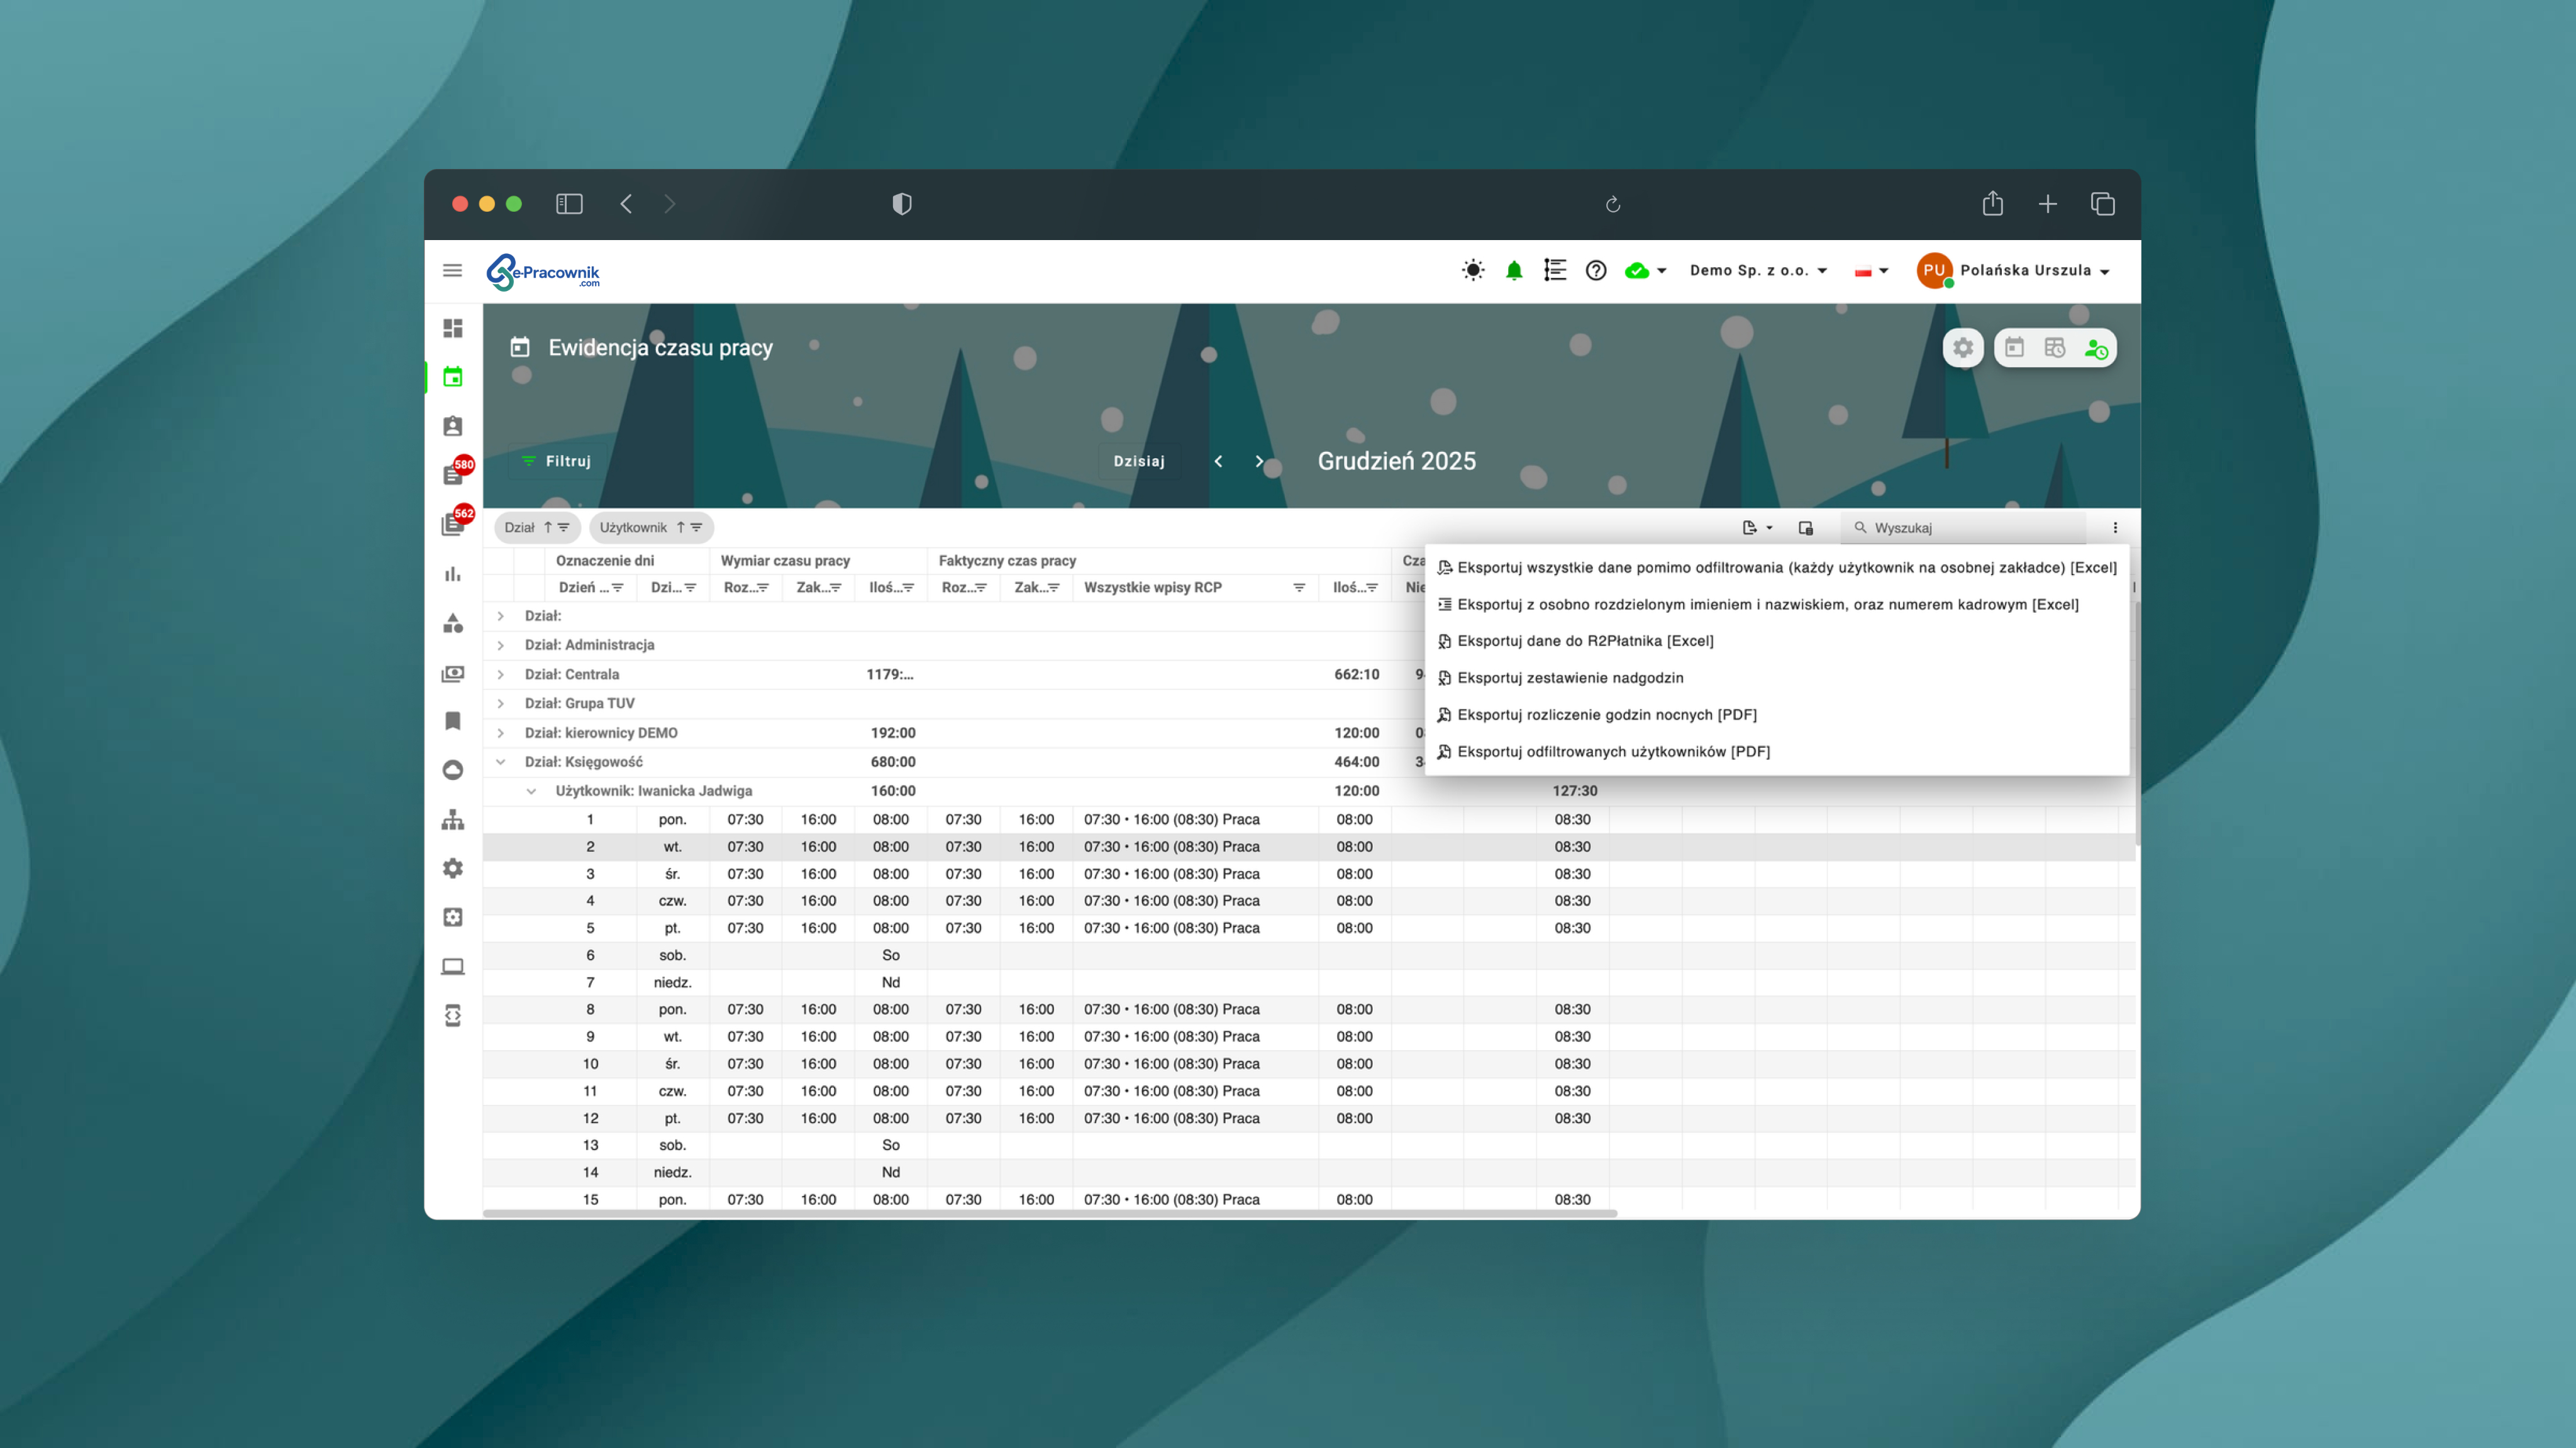
Task: Open notifications bell icon
Action: pos(1514,271)
